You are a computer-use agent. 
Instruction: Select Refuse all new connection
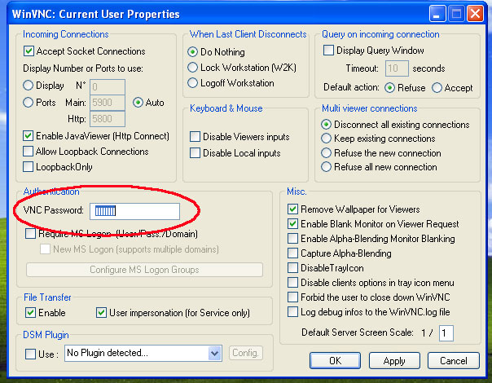point(327,167)
